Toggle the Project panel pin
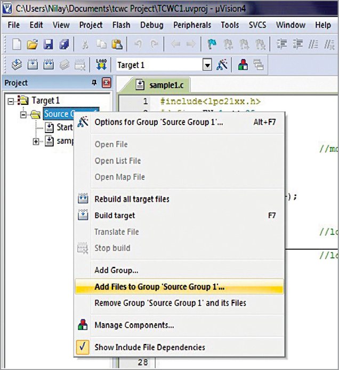 (94, 83)
